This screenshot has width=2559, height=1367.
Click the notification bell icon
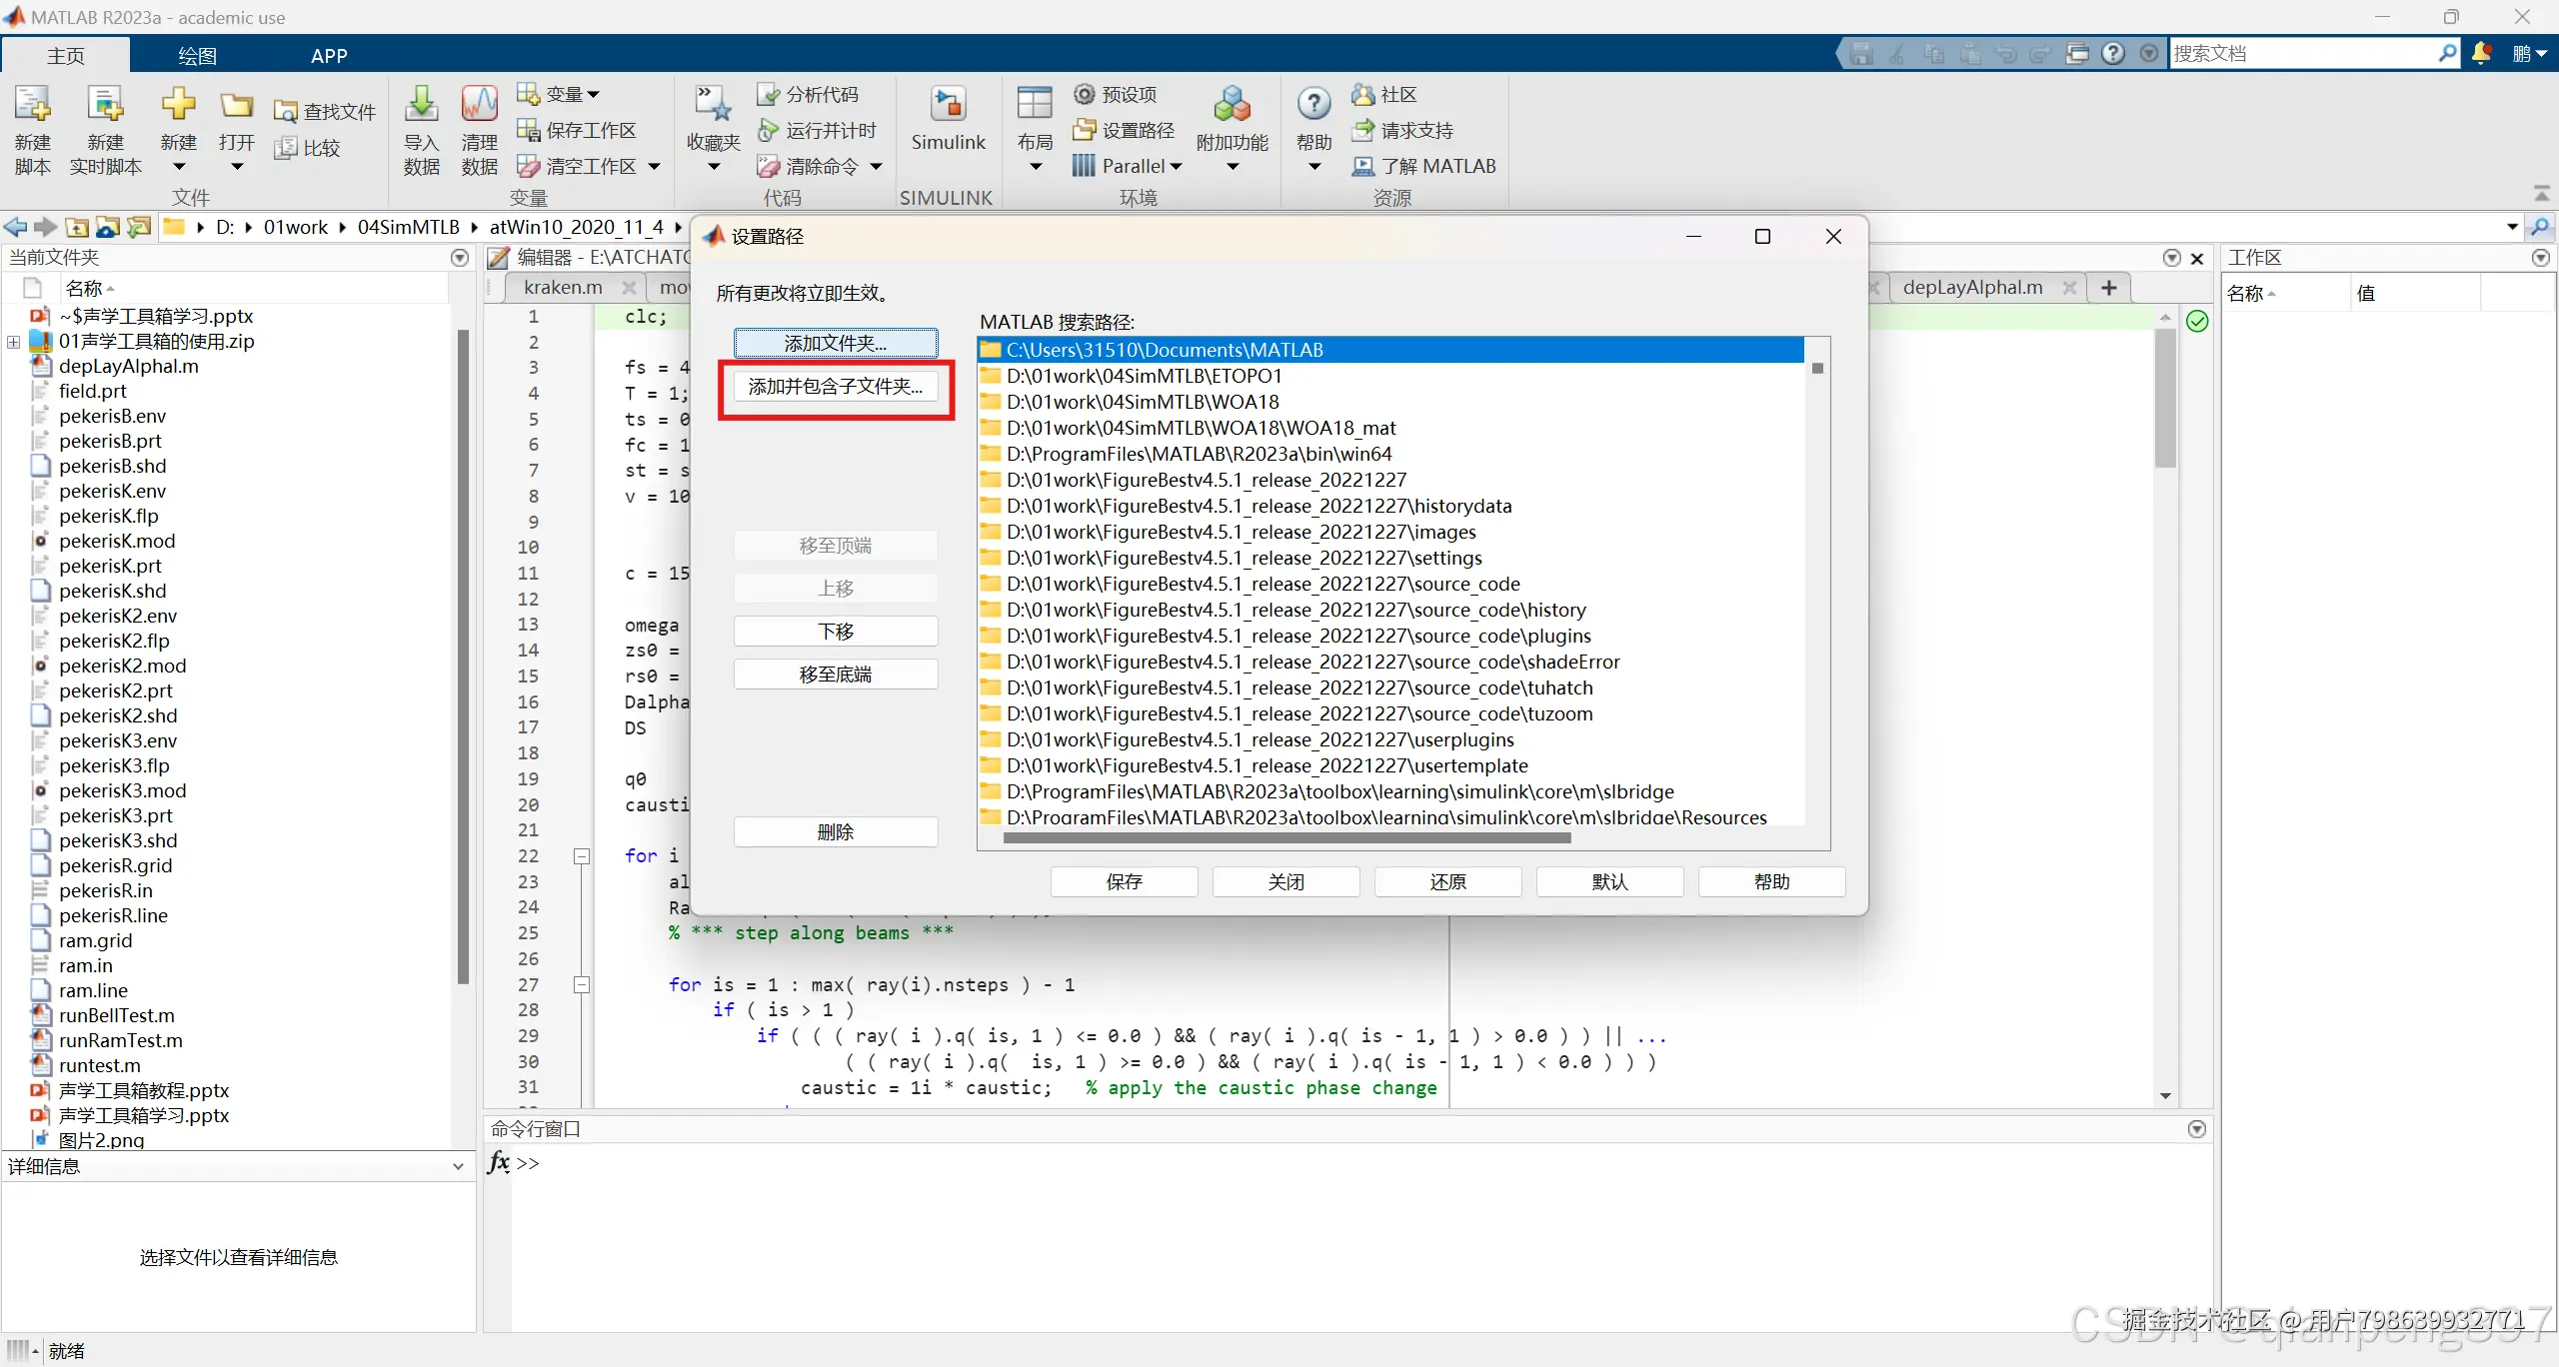pos(2481,53)
